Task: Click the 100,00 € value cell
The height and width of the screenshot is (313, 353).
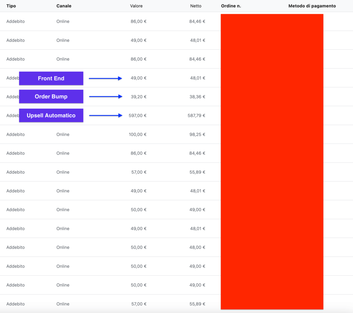Action: coord(138,134)
